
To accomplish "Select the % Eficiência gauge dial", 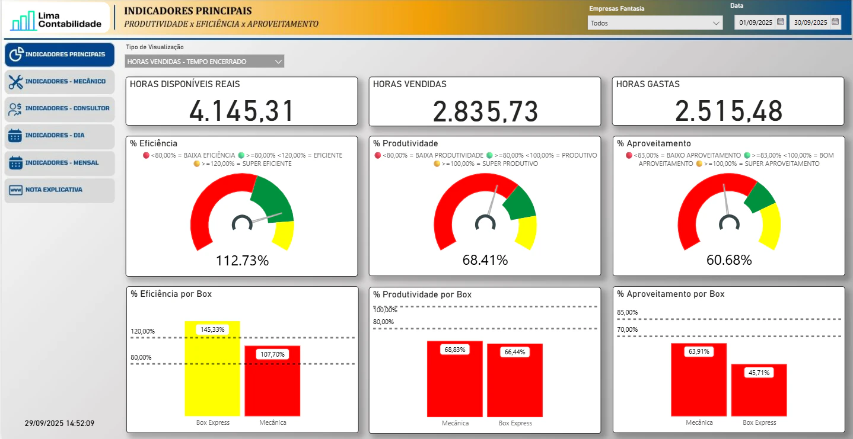I will pyautogui.click(x=242, y=211).
